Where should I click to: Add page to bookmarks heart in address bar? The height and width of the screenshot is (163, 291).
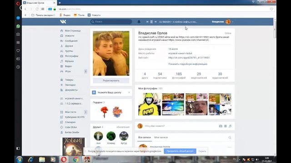(x=271, y=9)
